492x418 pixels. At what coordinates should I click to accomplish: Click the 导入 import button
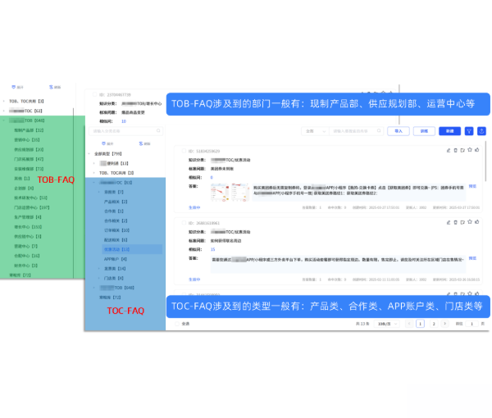pos(398,130)
